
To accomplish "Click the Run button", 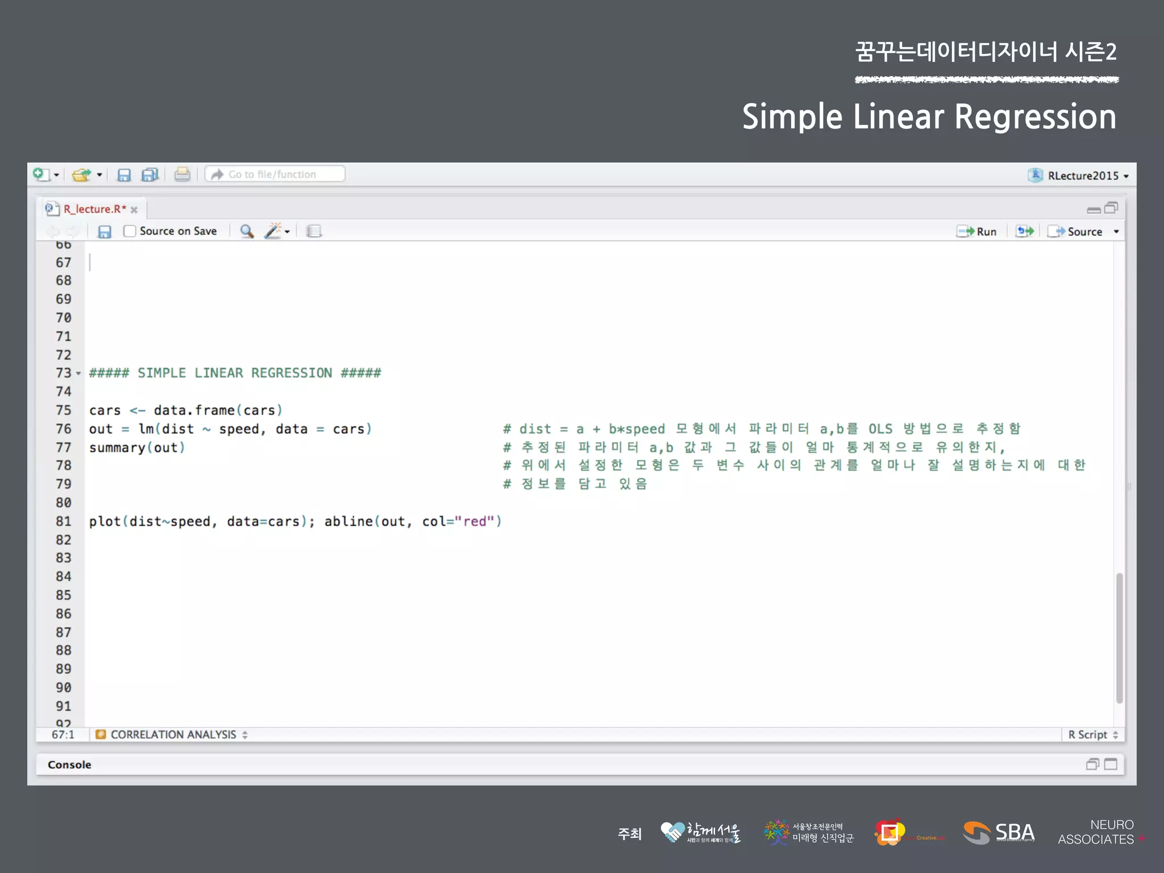I will coord(977,231).
